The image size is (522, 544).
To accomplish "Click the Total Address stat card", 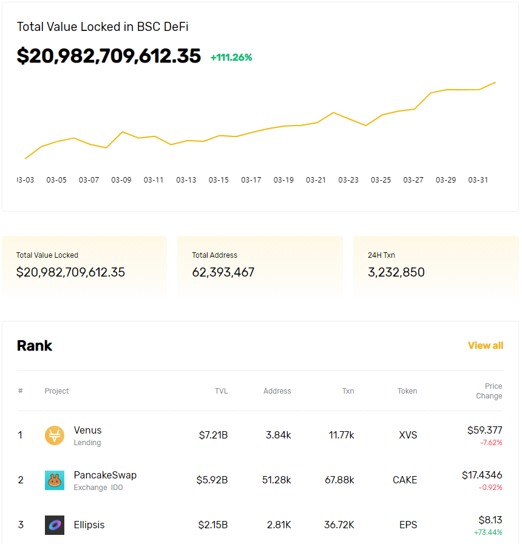I will 260,265.
